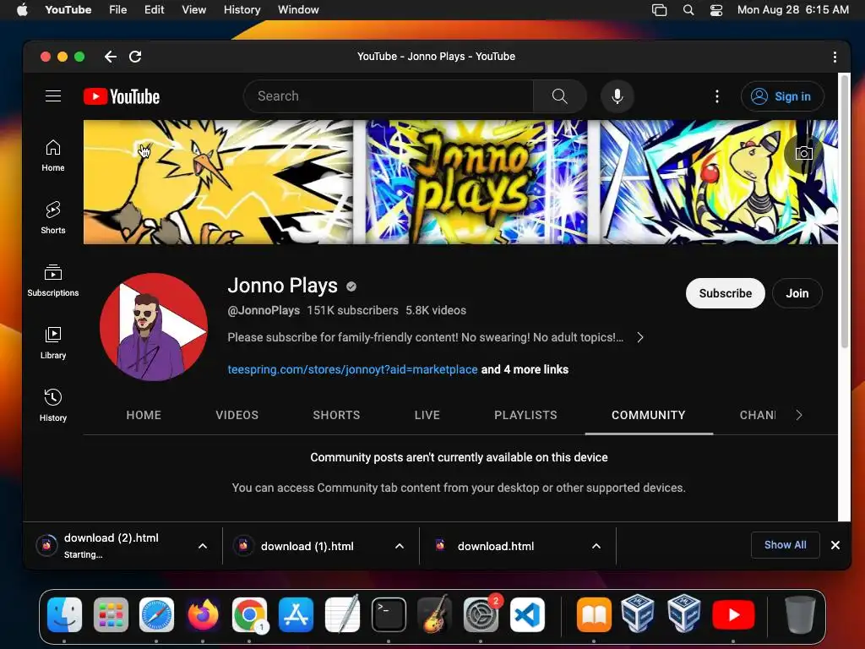Open Library in the sidebar

pyautogui.click(x=53, y=343)
